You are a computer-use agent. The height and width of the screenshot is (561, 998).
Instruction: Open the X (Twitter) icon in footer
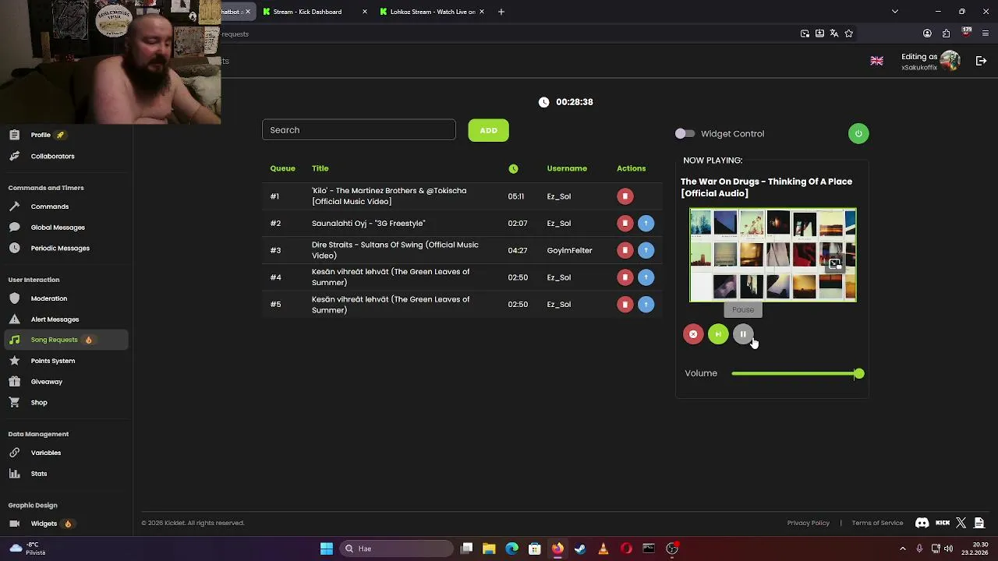click(x=961, y=523)
